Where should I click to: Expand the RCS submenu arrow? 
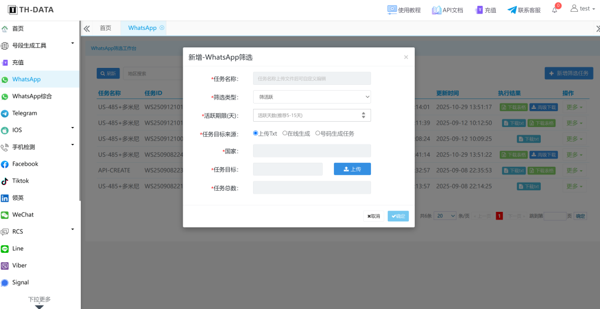[73, 229]
